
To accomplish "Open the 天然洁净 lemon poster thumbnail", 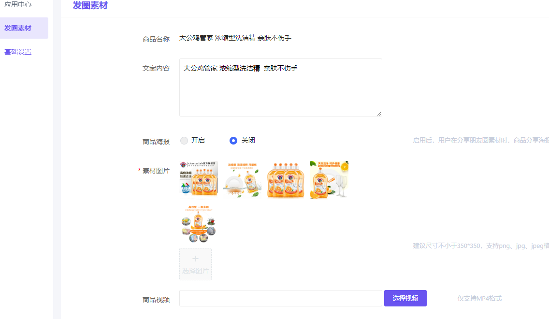I will point(329,179).
